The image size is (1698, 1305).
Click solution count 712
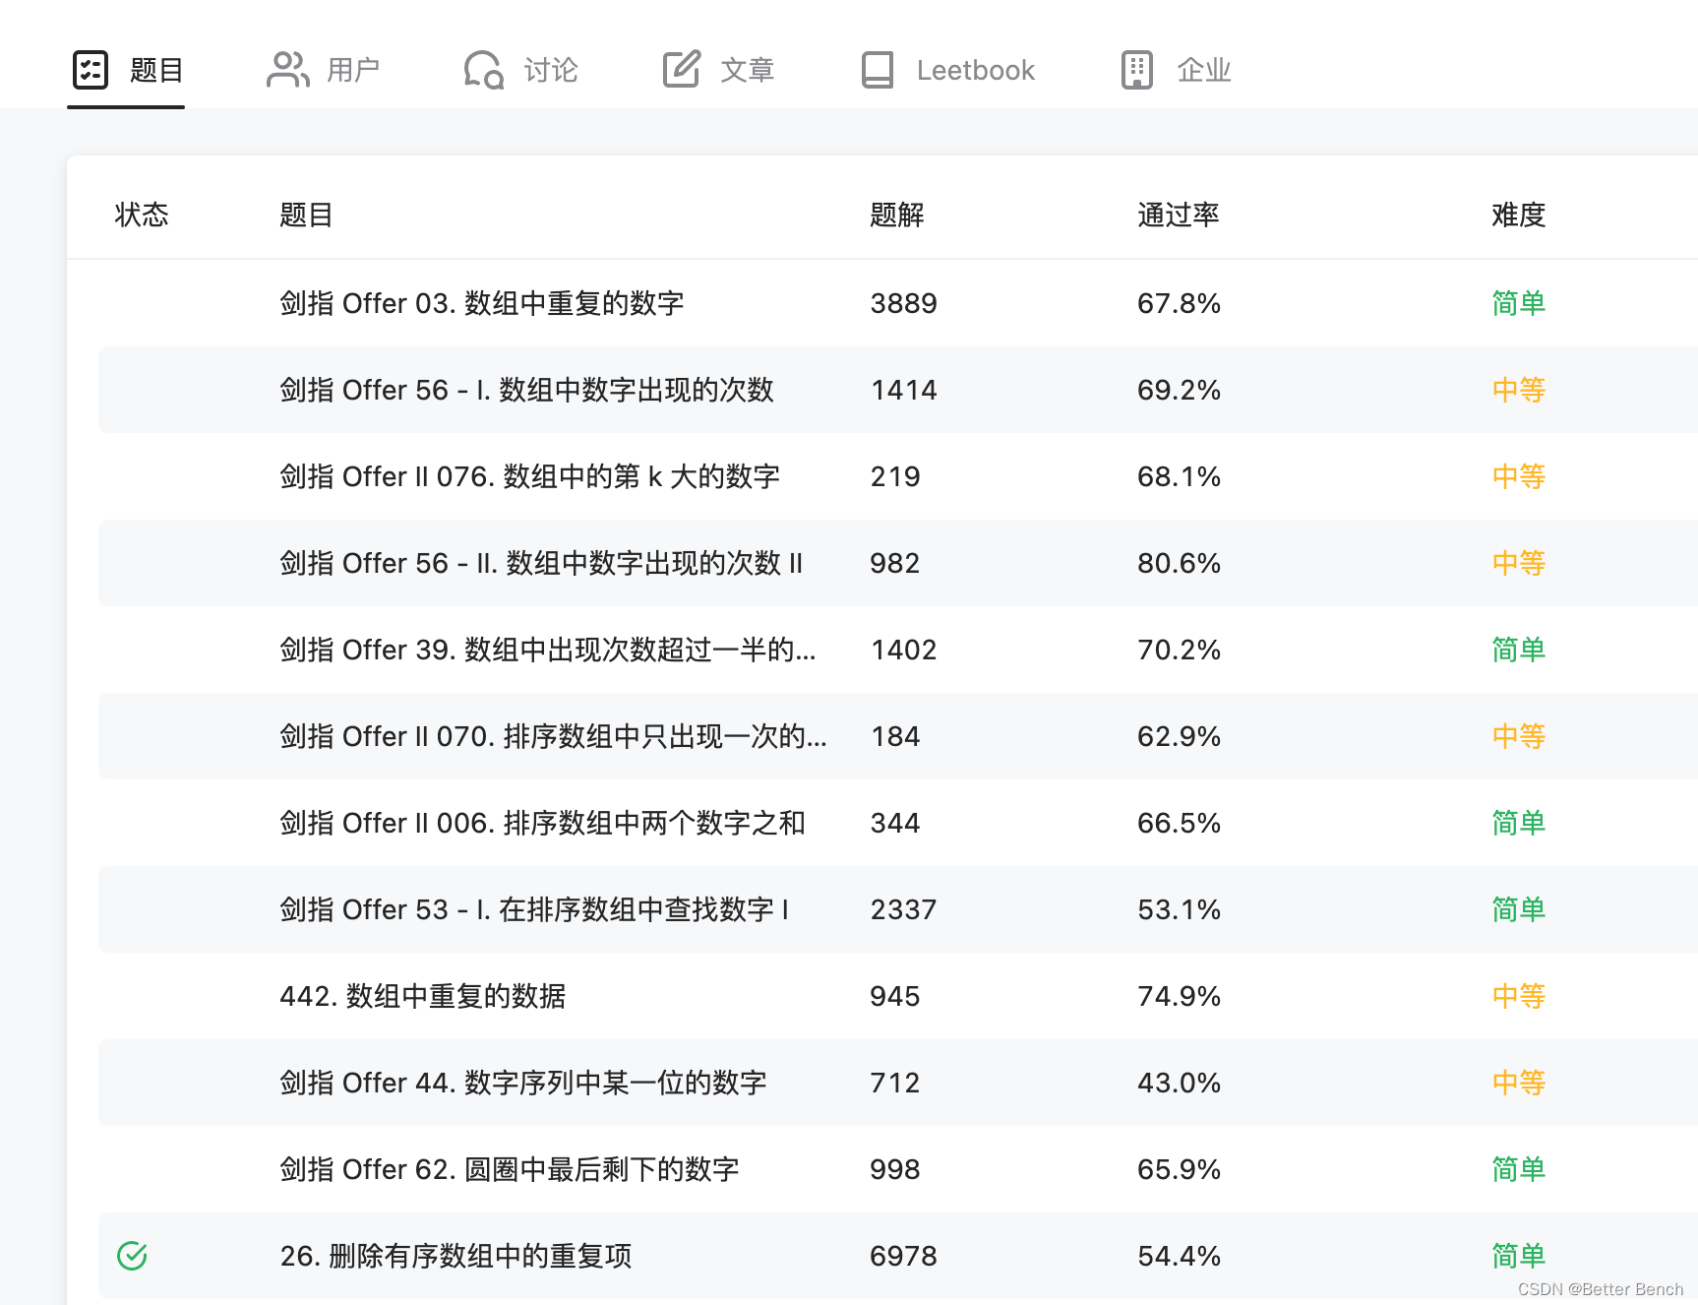tap(895, 1083)
